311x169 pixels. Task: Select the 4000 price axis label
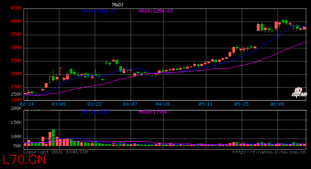click(x=16, y=21)
